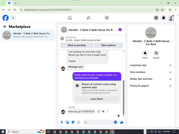
Task: Reply to 'here you go' message
Action: tap(103, 111)
